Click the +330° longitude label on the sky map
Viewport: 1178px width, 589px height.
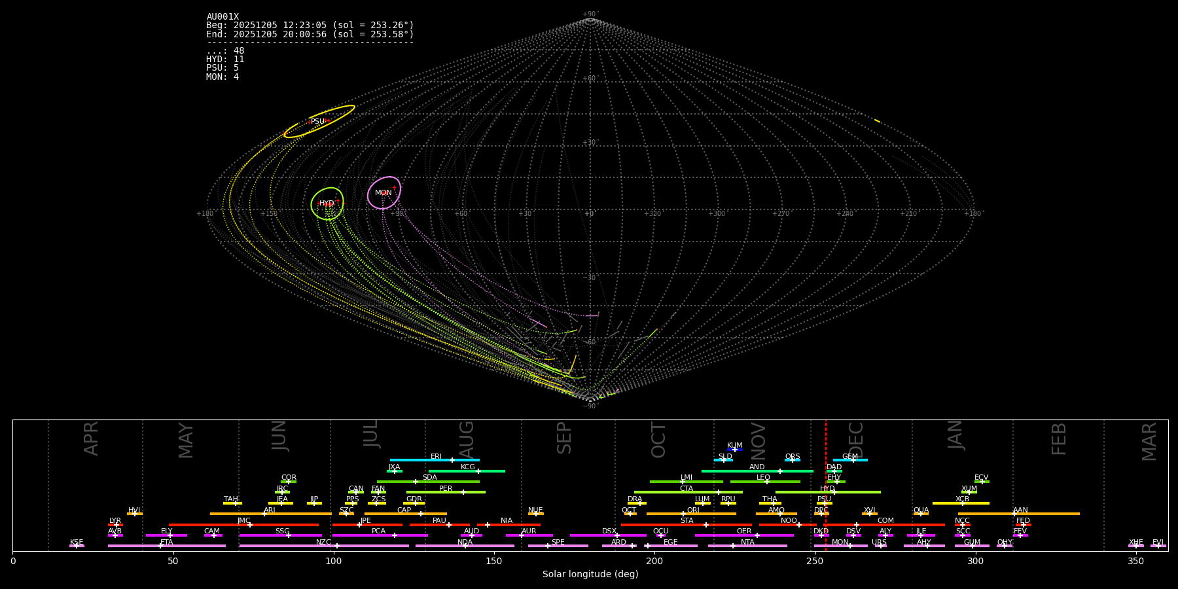[x=653, y=214]
